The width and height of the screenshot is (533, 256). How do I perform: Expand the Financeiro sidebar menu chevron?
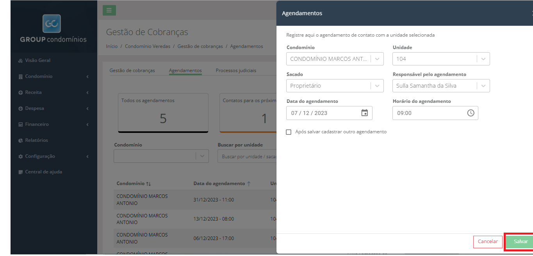[x=87, y=125]
